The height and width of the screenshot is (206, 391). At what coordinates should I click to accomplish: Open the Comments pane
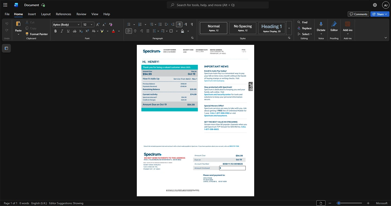358,14
